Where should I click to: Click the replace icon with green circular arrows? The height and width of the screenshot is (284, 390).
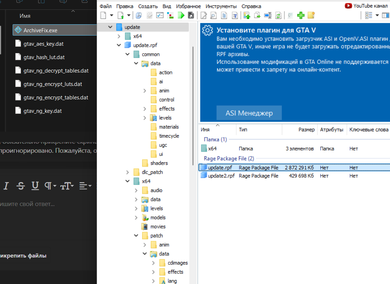point(278,16)
